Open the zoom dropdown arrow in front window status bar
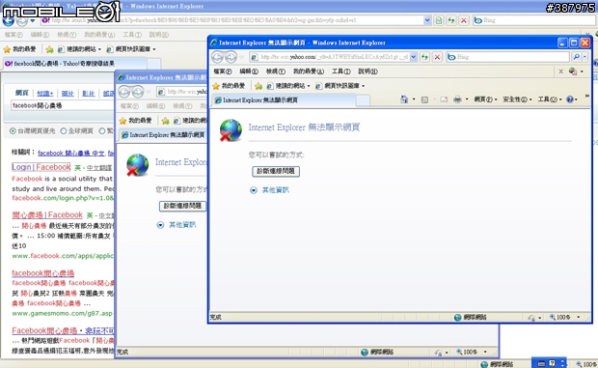598x368 pixels. click(578, 317)
